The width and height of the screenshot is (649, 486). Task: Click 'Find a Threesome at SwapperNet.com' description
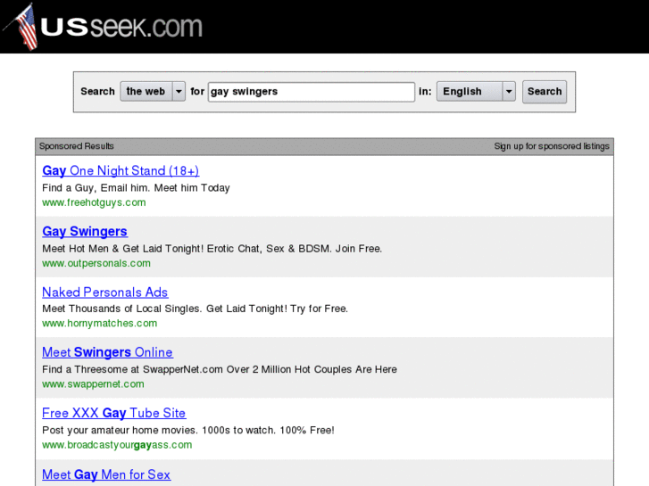[220, 369]
